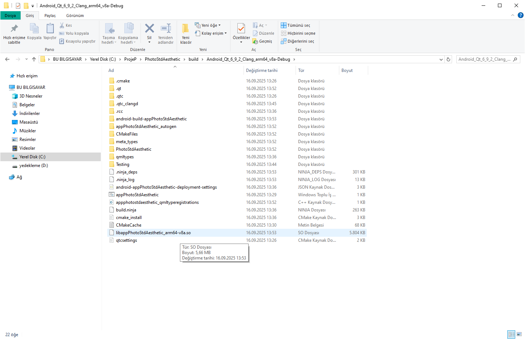Collapse the ribbon using the chevron
Screen dimensions: 525x339
(512, 15)
